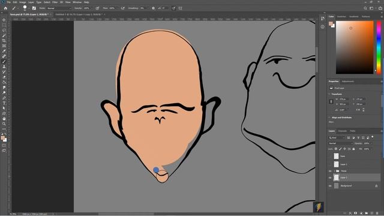Hide the group folder layer
Screen dimensions: 384x216
tap(330, 171)
